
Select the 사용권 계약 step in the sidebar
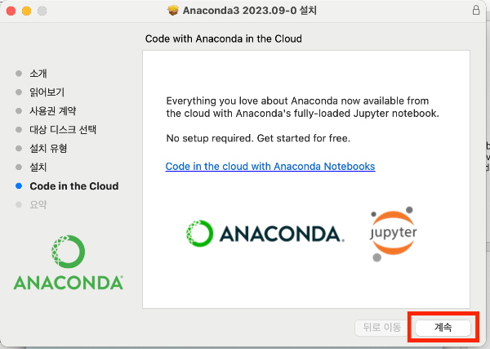(x=53, y=110)
